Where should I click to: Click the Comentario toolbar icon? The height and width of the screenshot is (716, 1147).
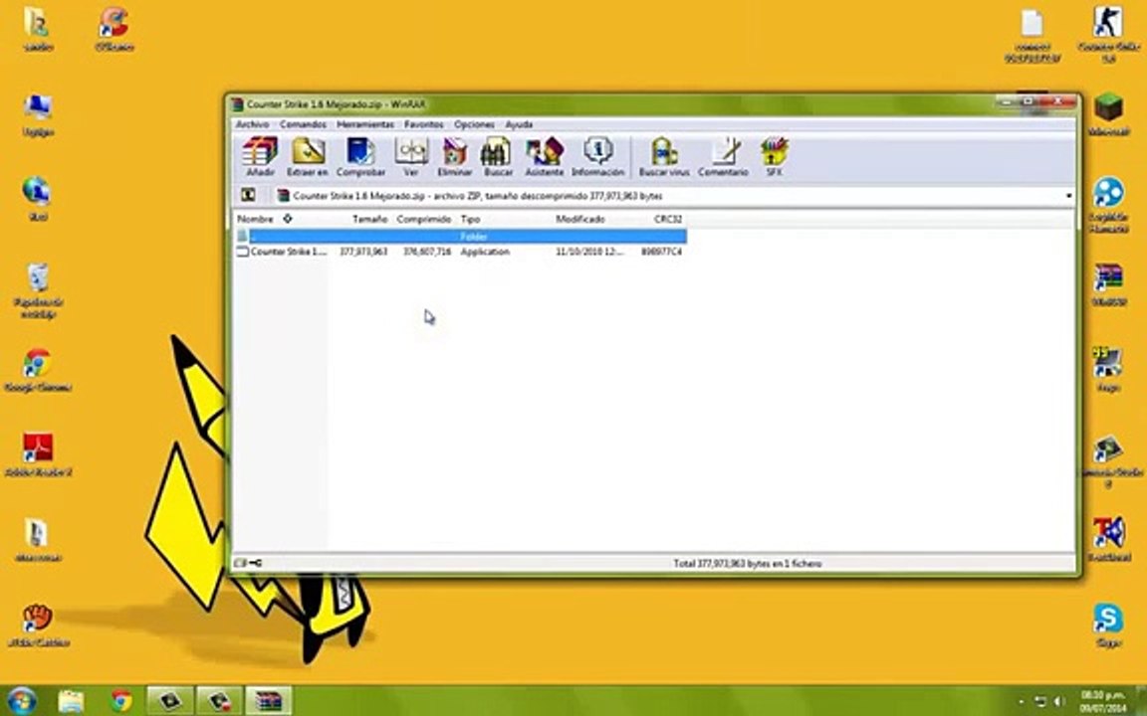pos(723,156)
